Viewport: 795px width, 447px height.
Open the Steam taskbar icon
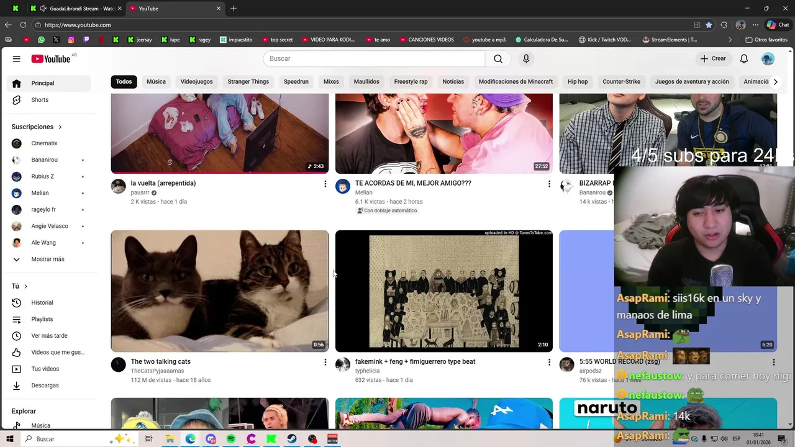291,439
